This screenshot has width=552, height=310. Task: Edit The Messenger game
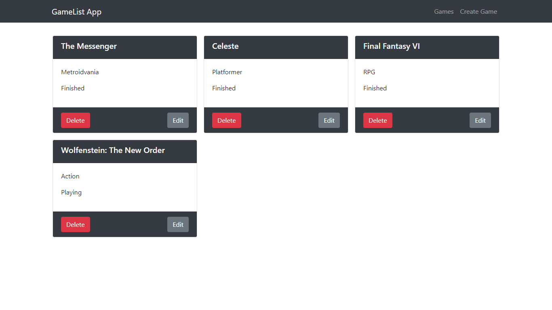pos(178,120)
